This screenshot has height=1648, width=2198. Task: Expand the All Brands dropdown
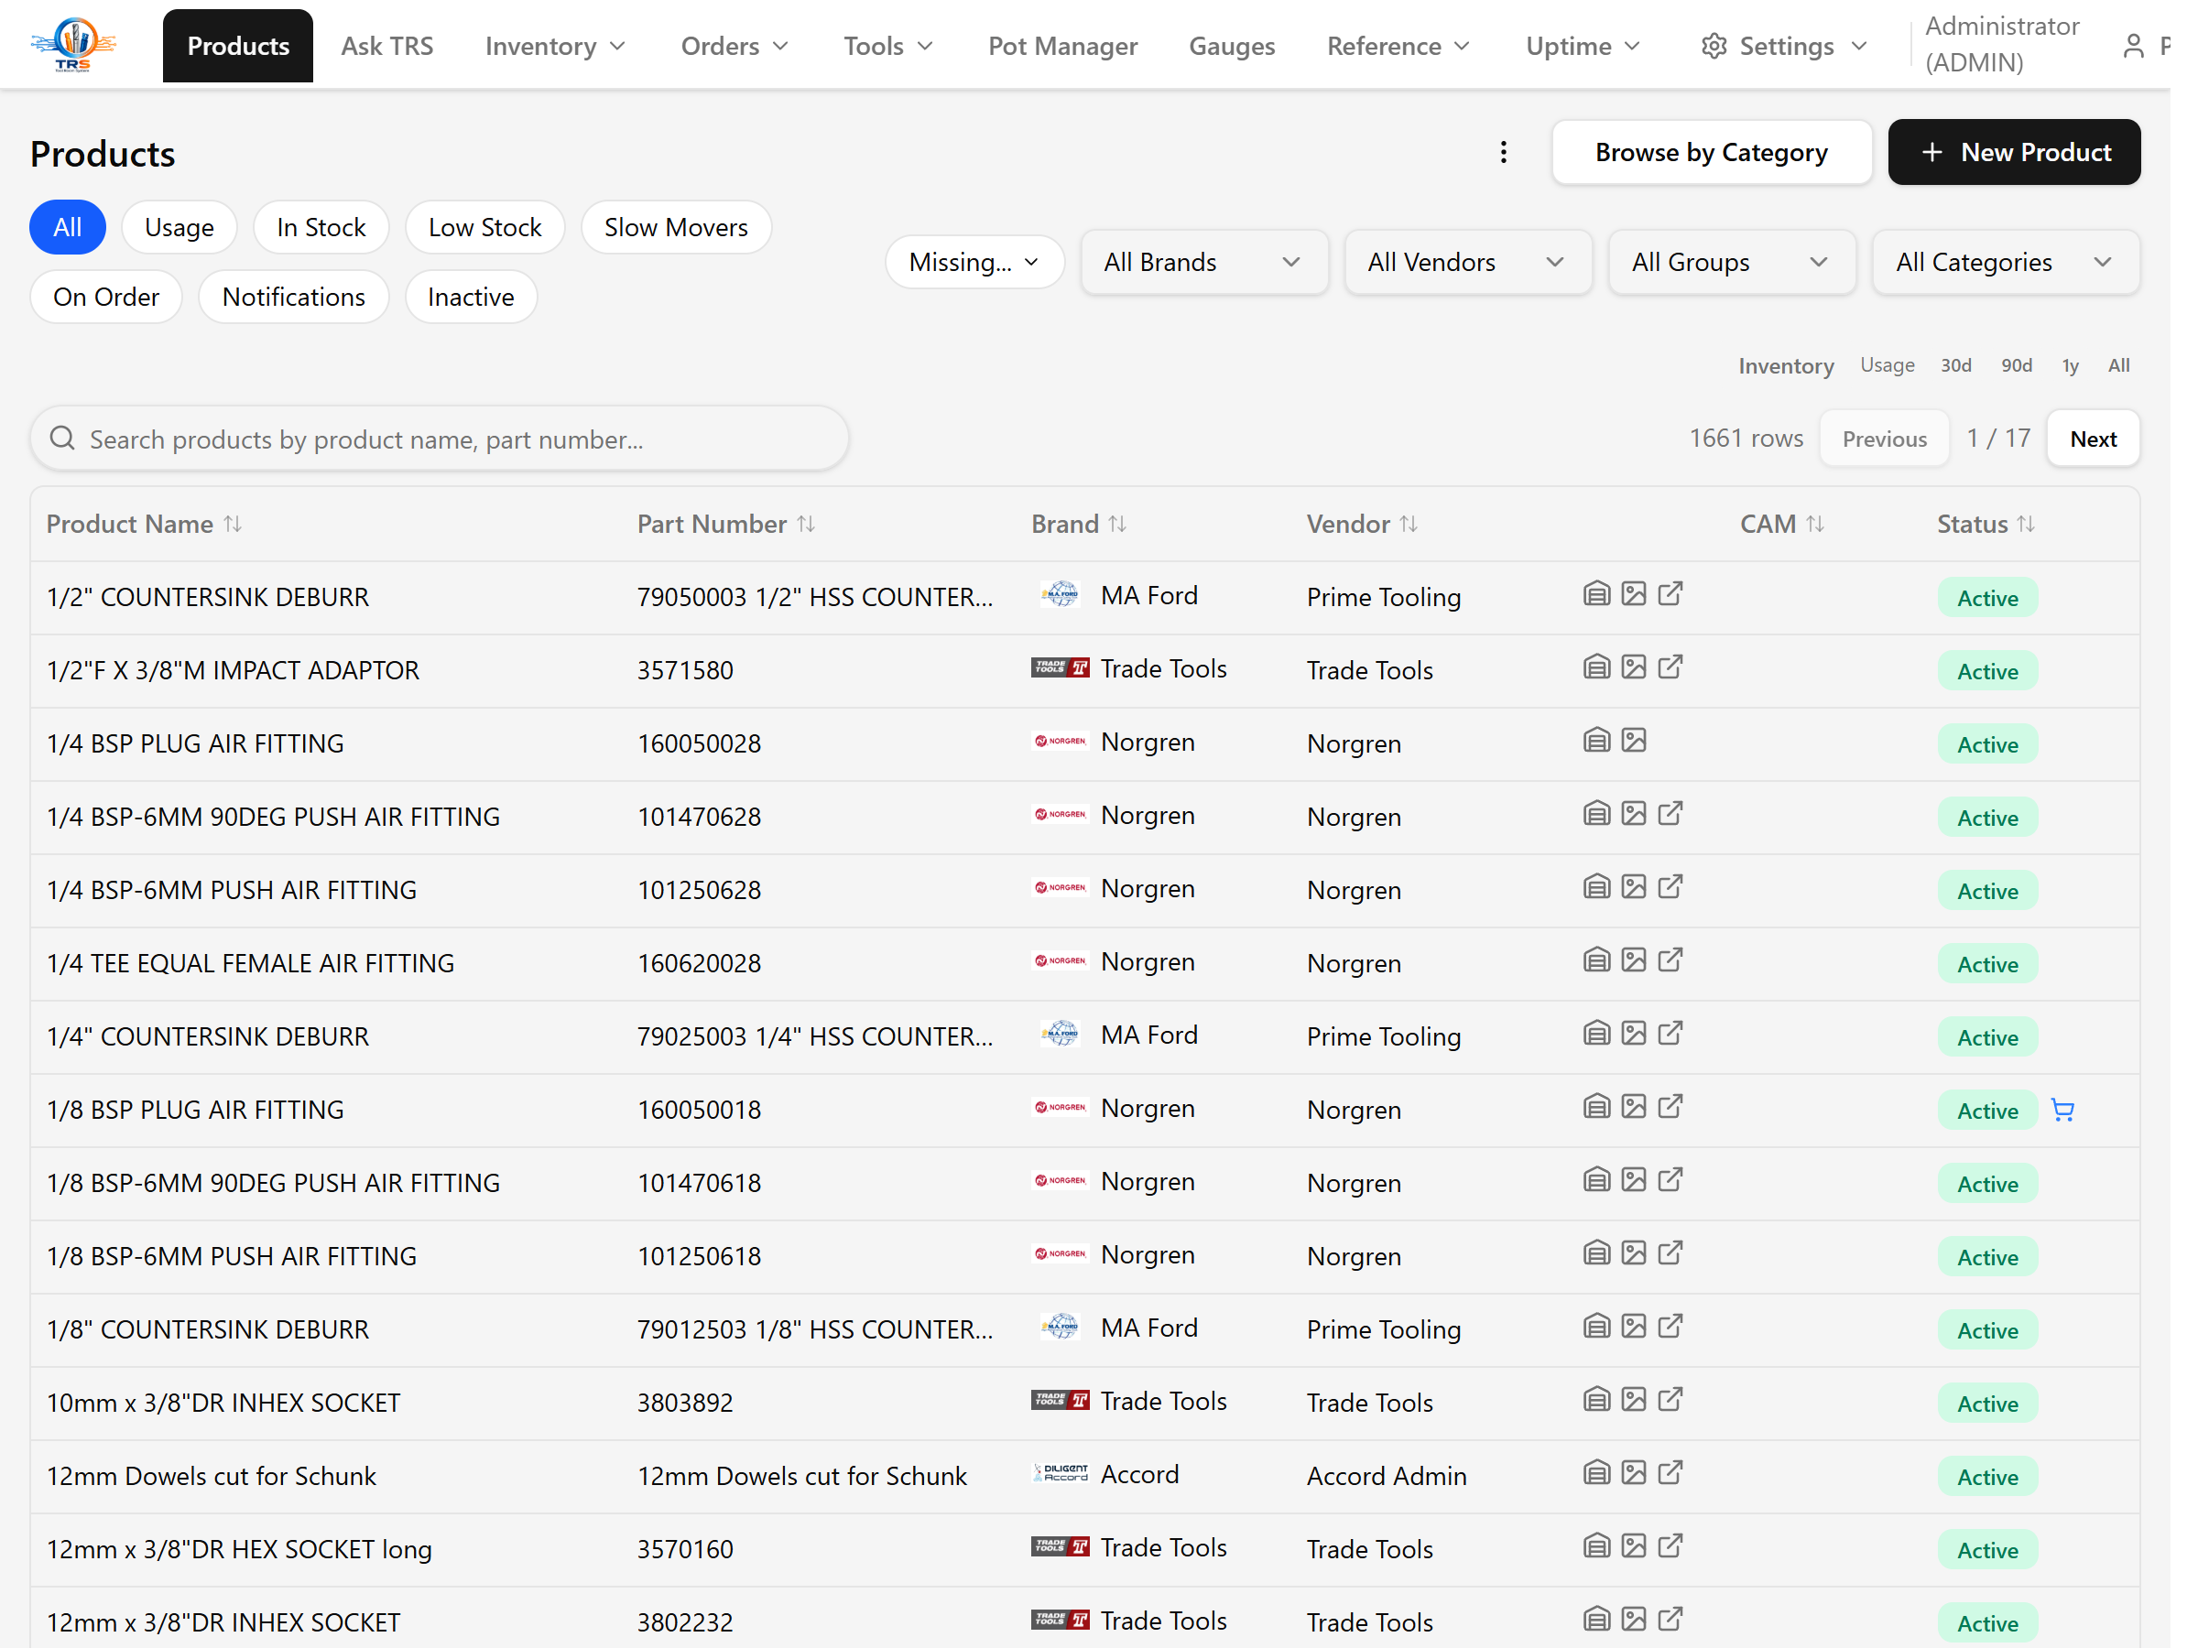pyautogui.click(x=1203, y=262)
